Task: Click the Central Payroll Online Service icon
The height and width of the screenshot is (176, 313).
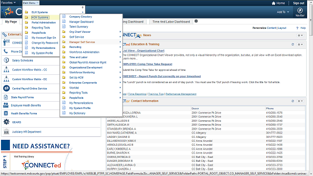Action: (6, 88)
